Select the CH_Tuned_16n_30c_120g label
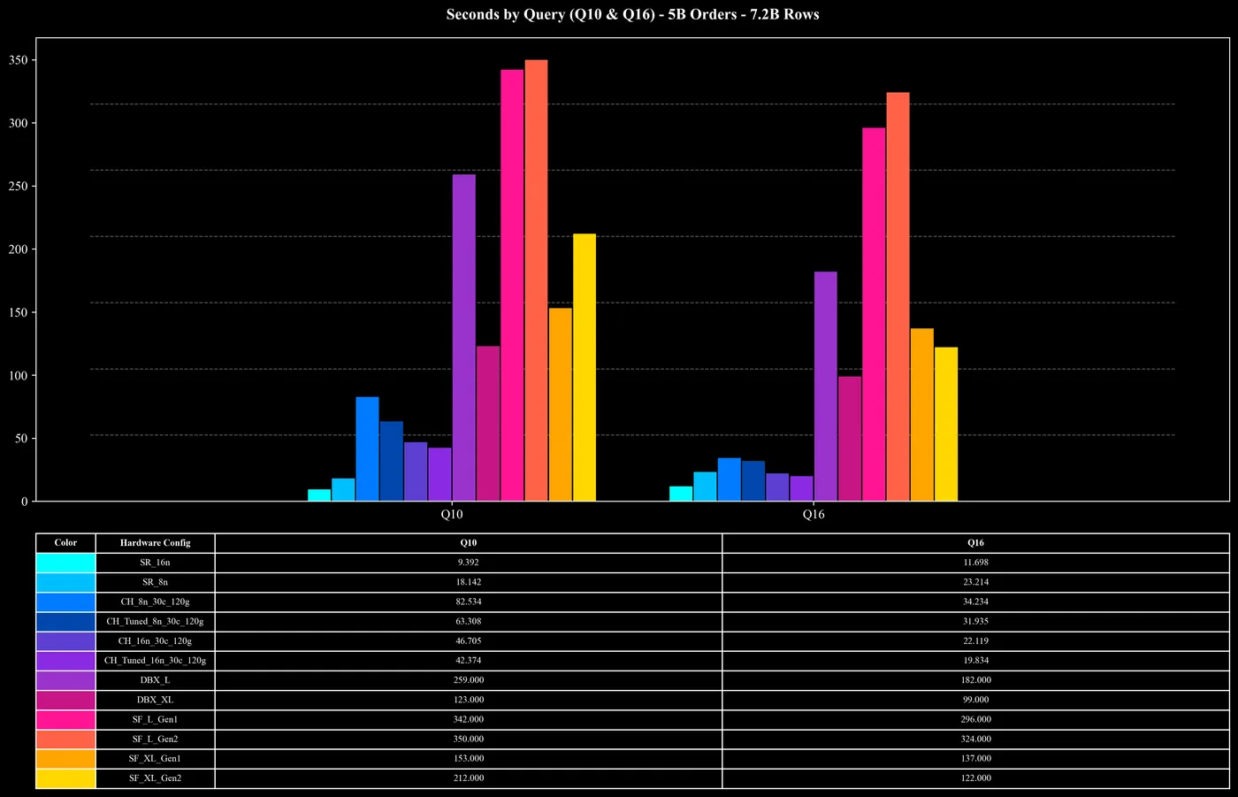The image size is (1238, 797). pos(155,661)
